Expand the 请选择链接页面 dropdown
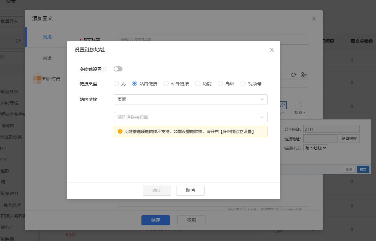 (190, 117)
